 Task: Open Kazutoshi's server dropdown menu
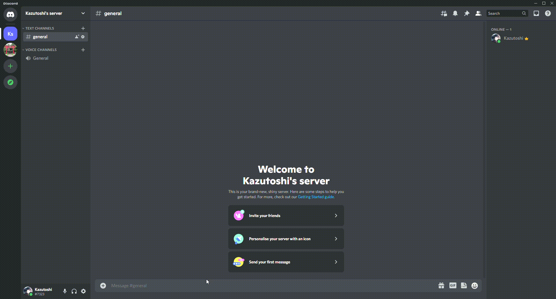[x=55, y=13]
